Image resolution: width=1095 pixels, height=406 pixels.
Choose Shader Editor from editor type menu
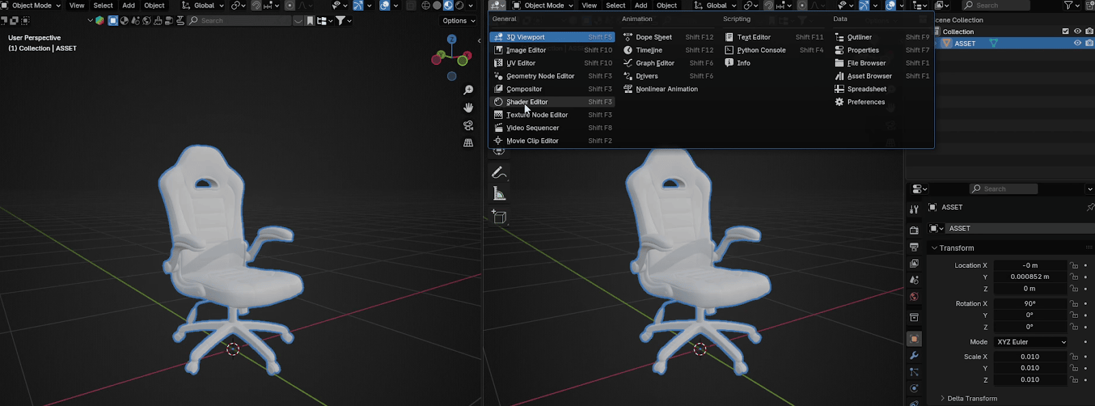[x=527, y=102]
